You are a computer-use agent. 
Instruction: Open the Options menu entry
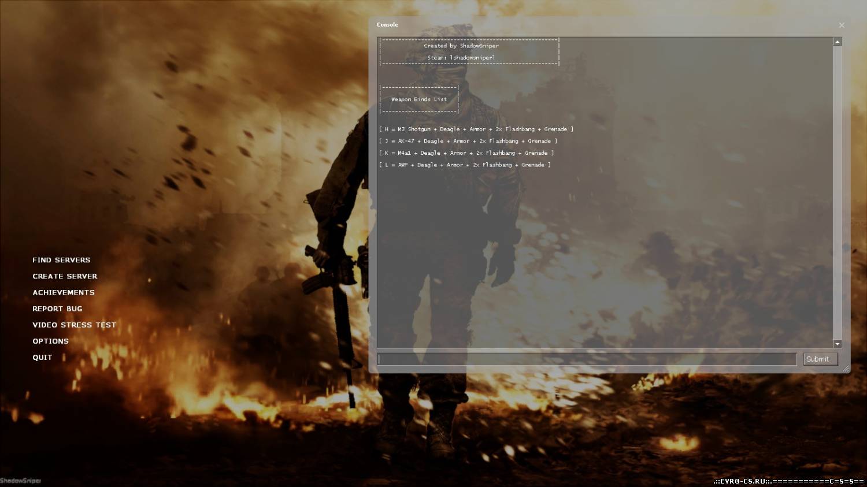click(x=50, y=341)
